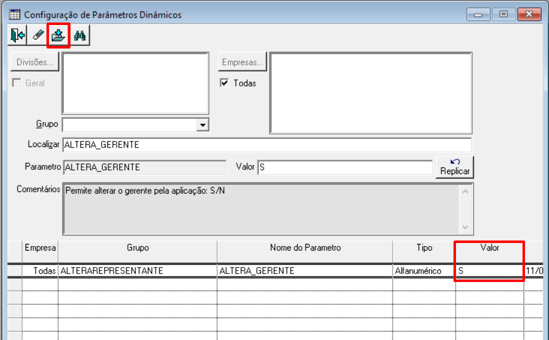Click the window grid icon in title bar

click(x=15, y=14)
